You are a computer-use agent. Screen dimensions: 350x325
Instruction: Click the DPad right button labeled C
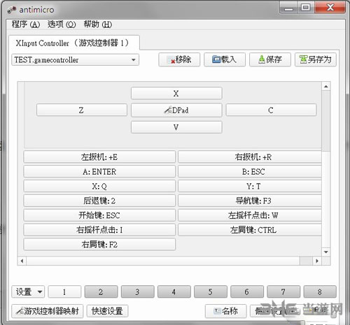[x=271, y=110]
